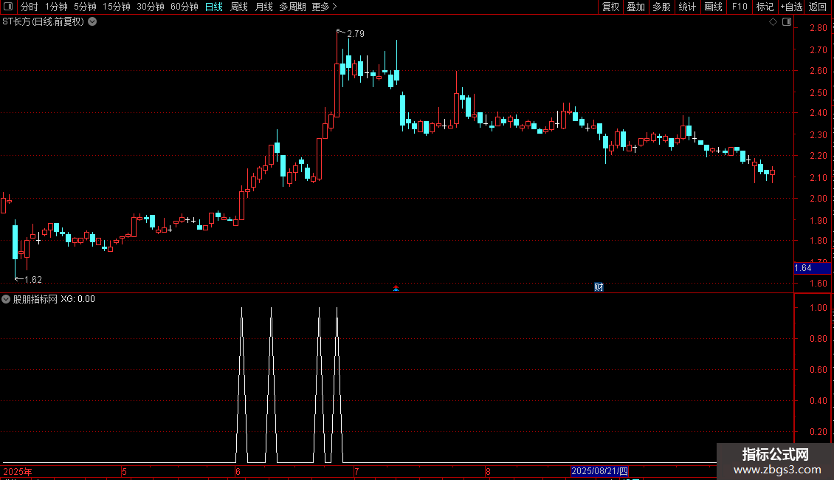Click the XG: 0.00 indicator value

pyautogui.click(x=77, y=299)
